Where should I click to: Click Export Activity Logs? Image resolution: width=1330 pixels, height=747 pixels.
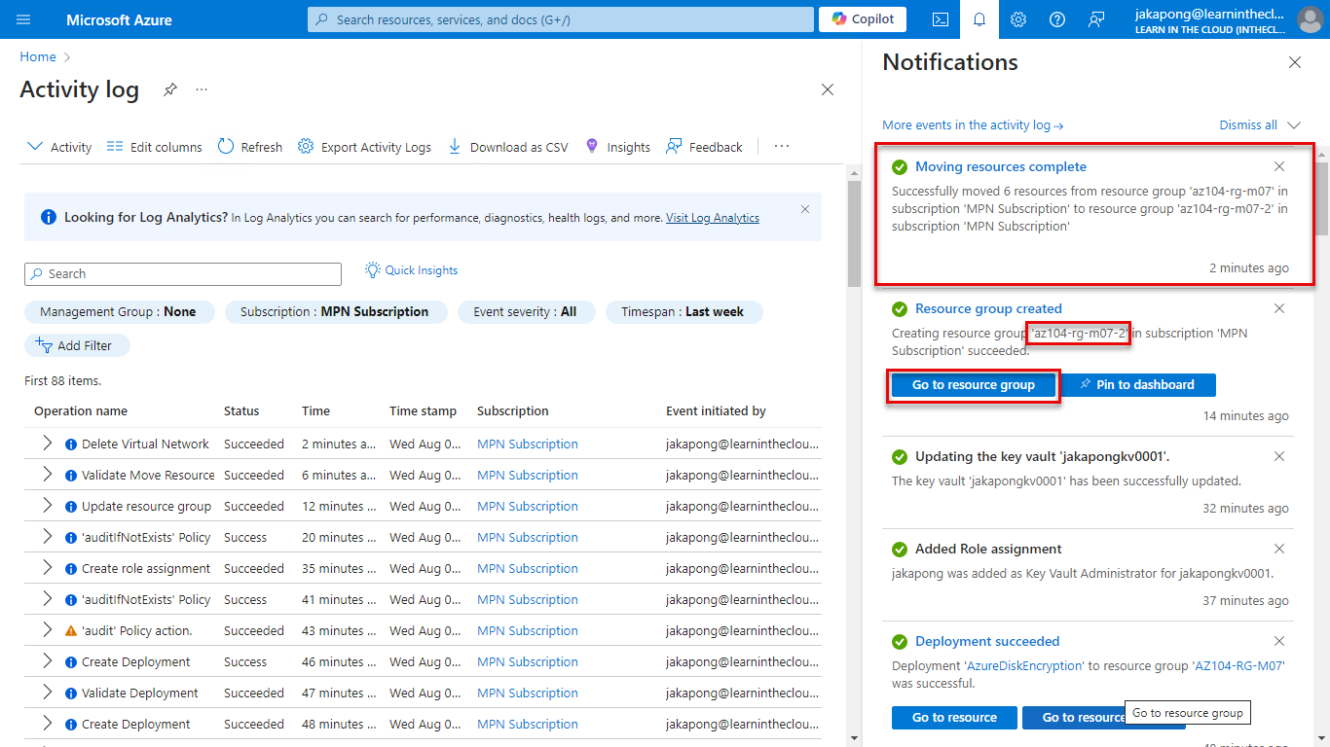click(364, 147)
